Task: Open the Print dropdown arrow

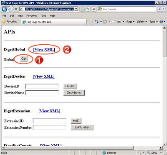Action: (123, 22)
